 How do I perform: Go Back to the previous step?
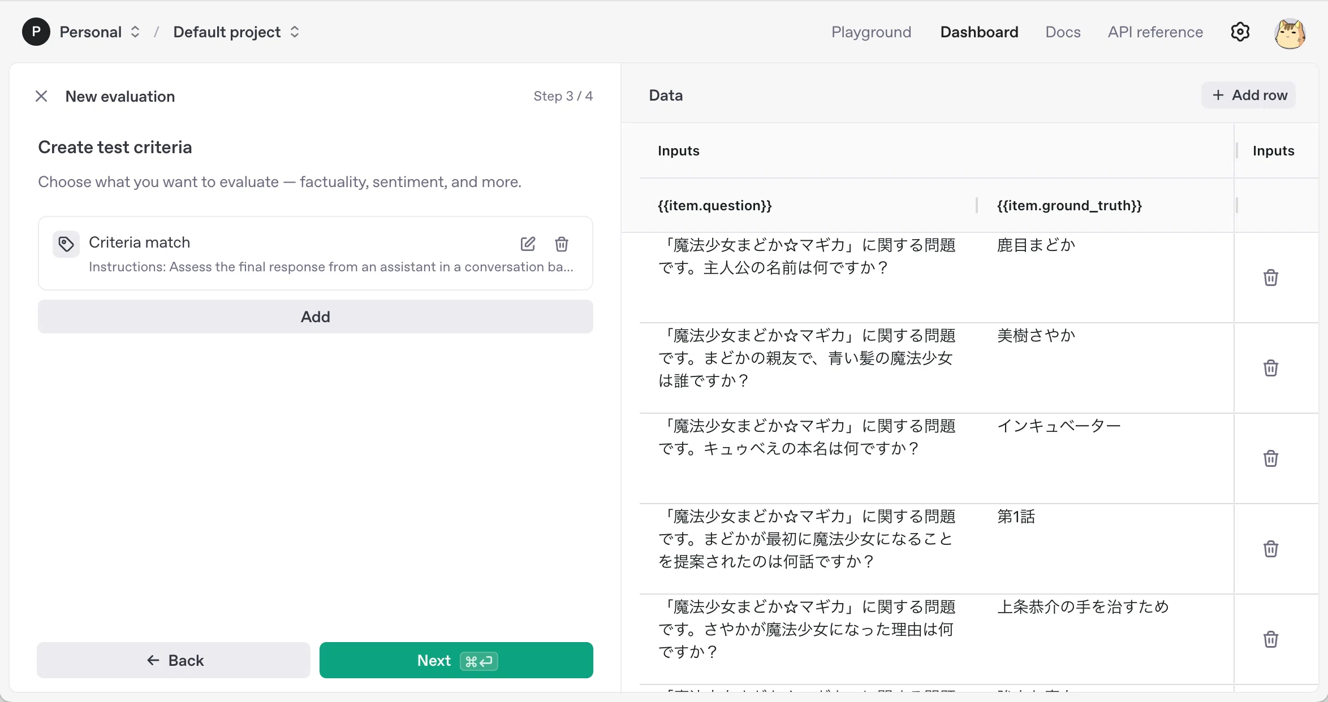174,660
